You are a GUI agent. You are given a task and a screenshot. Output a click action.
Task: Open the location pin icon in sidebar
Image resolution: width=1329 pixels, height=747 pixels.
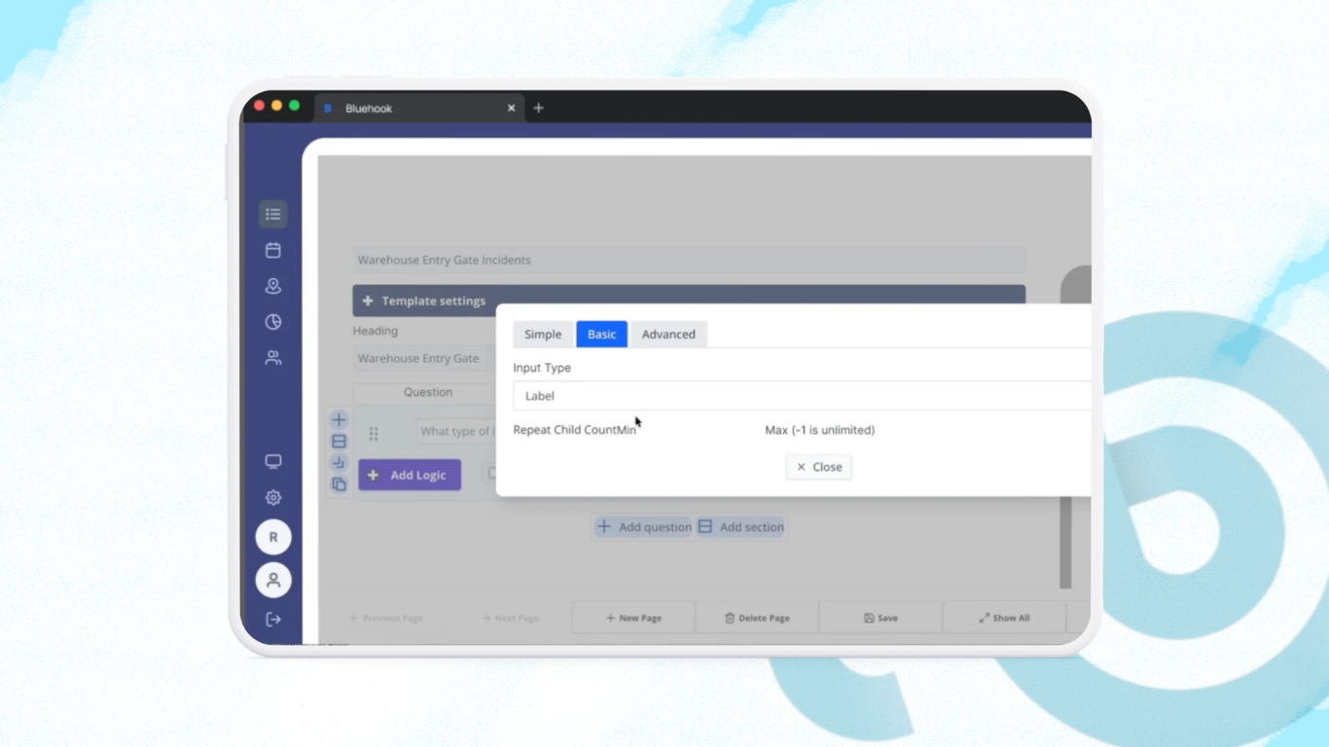coord(273,286)
